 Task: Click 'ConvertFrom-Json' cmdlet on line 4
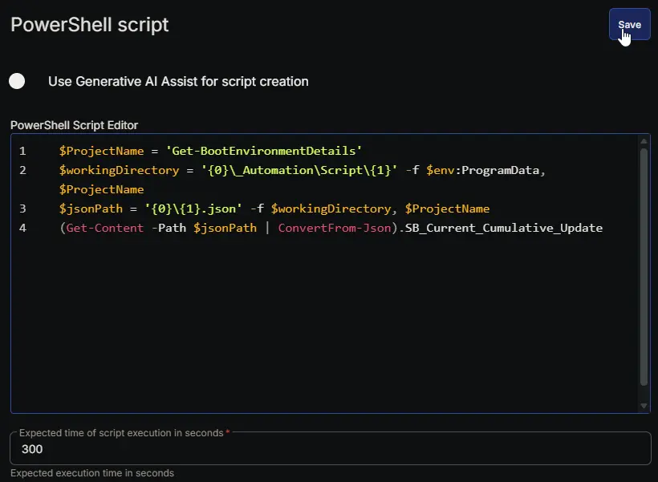pos(335,228)
